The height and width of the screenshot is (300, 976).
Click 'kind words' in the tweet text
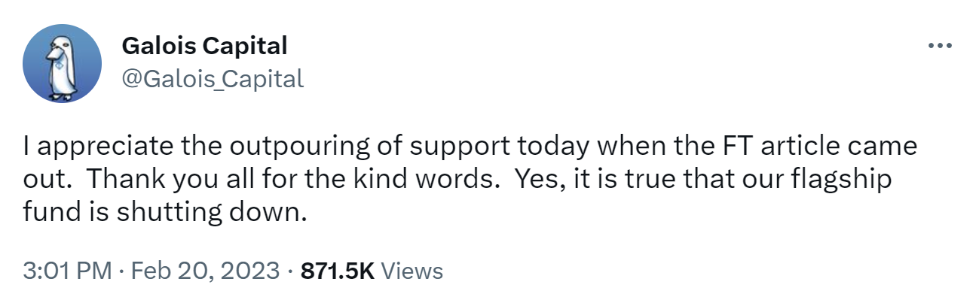click(x=430, y=179)
